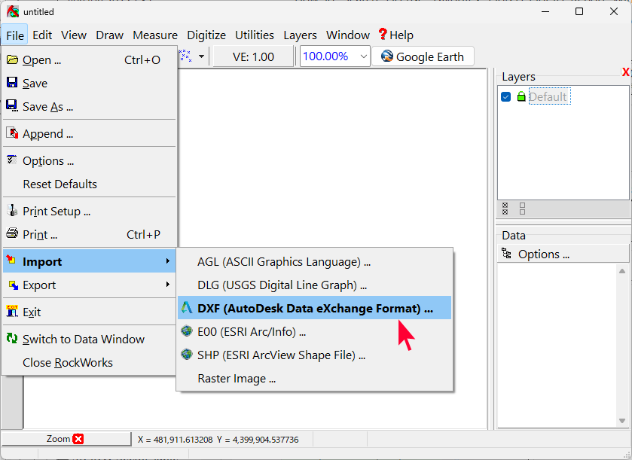The image size is (632, 460).
Task: Open the Digitize menu
Action: [x=206, y=35]
